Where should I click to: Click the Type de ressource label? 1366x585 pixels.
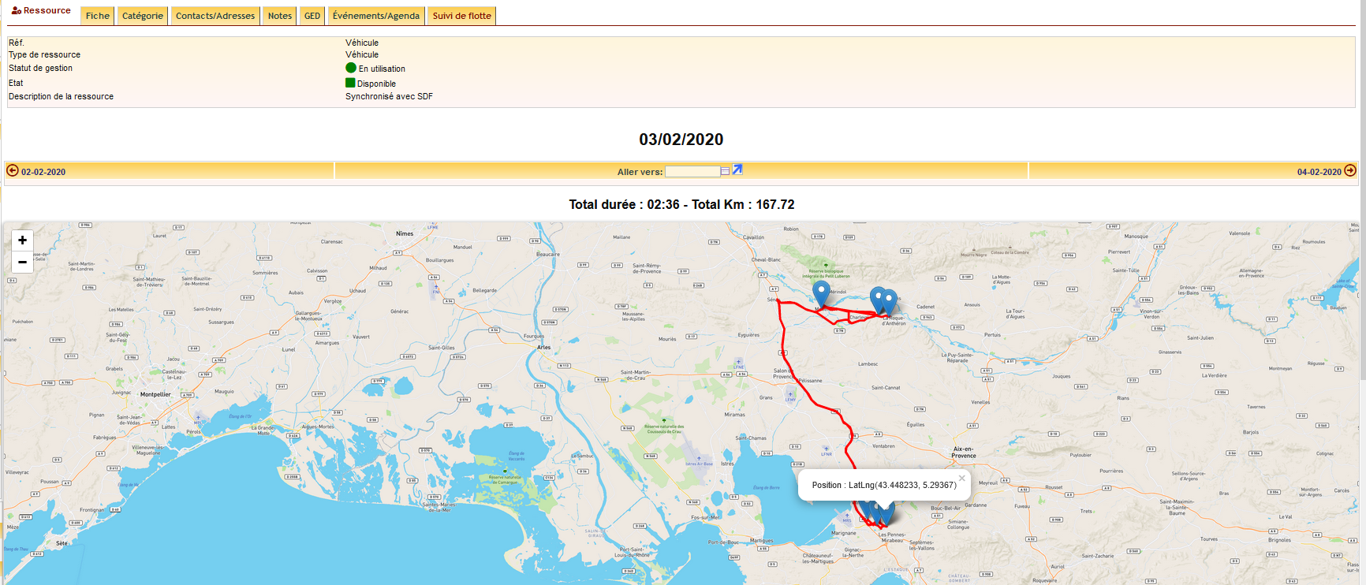[44, 54]
